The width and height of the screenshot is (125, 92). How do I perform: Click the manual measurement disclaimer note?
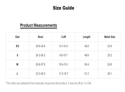pyautogui.click(x=48, y=83)
